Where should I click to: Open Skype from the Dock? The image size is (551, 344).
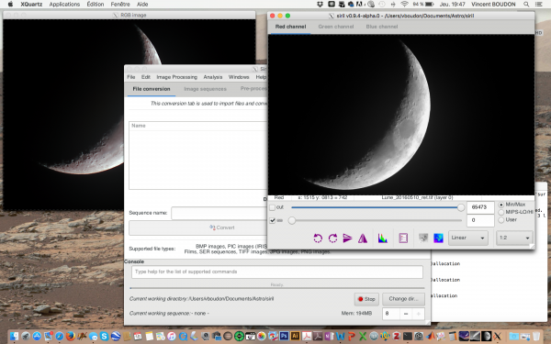(x=105, y=336)
